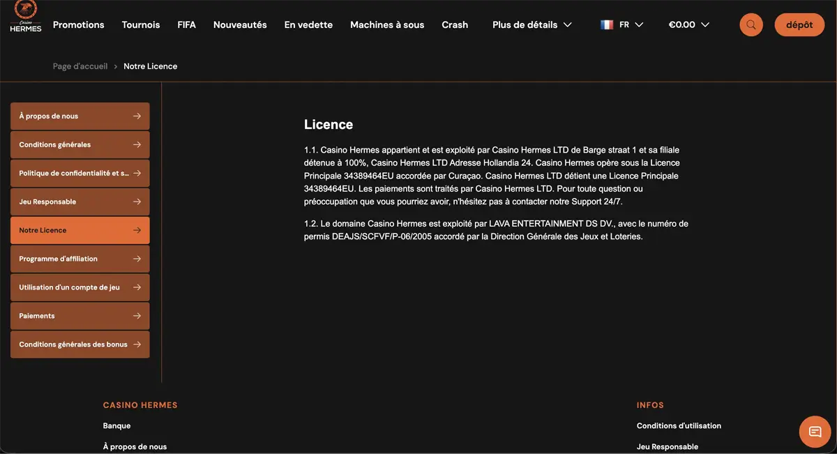Click paragraph 1.2 about LAVA ENTERTAINMENT

(x=496, y=230)
